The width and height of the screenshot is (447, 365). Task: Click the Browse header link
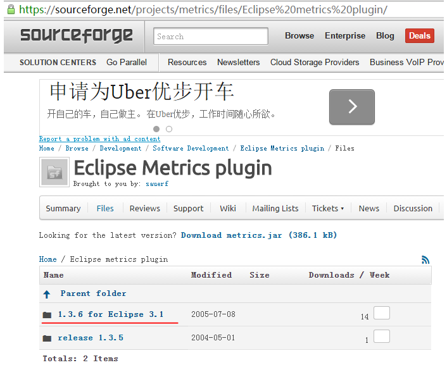299,35
